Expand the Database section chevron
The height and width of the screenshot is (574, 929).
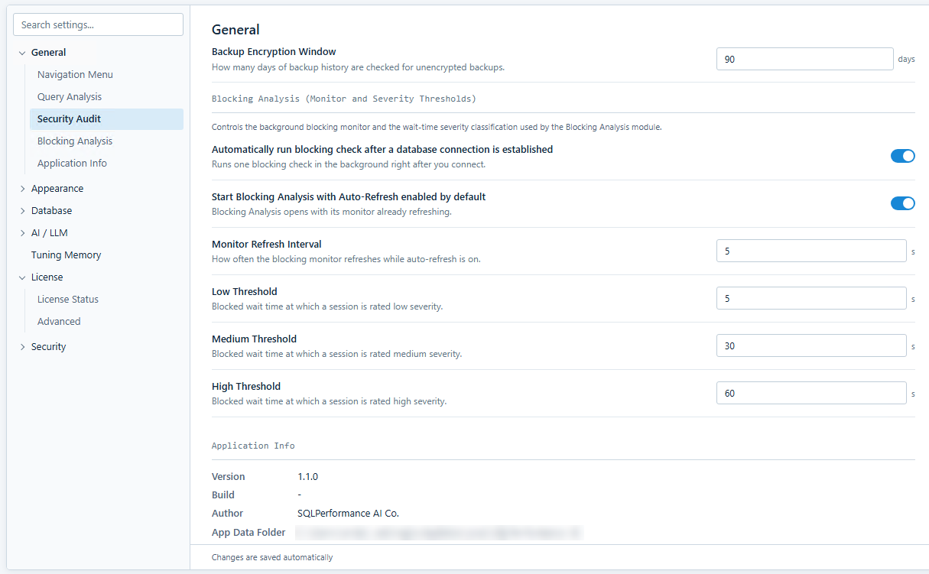tap(22, 211)
